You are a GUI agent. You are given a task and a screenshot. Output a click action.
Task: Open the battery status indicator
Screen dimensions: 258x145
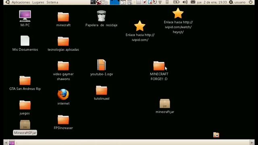click(x=176, y=2)
